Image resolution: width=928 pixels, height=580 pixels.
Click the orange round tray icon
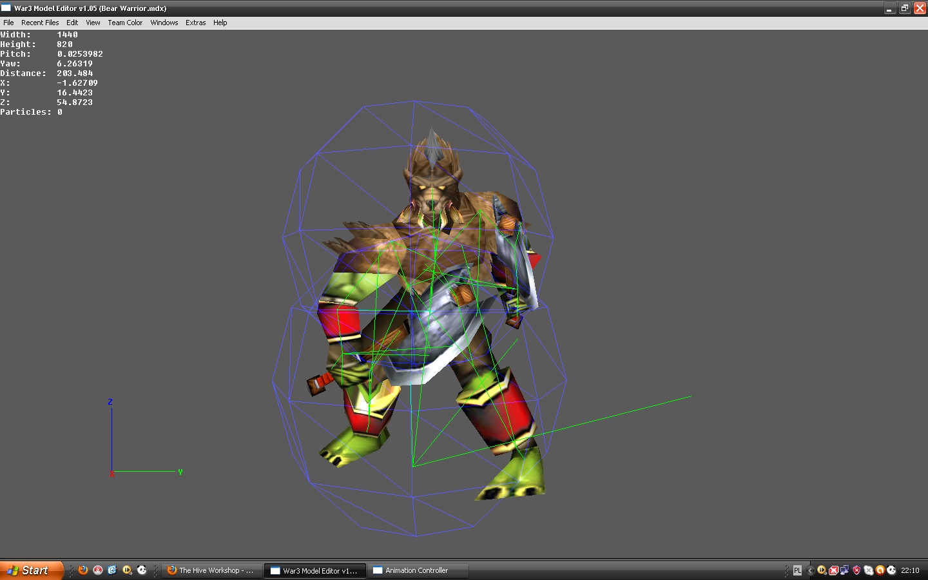(880, 570)
